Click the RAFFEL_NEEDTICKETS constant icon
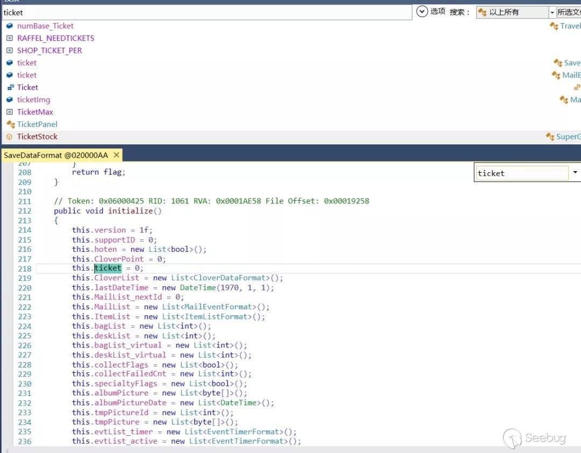 coord(9,38)
